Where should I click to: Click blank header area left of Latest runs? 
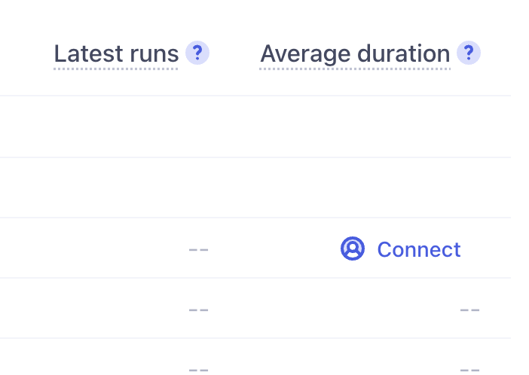click(x=26, y=53)
